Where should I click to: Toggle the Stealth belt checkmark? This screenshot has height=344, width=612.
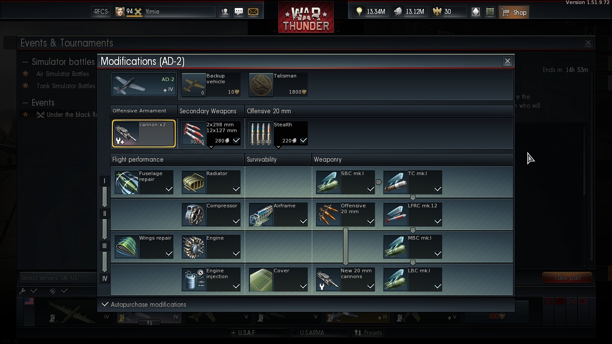click(303, 141)
